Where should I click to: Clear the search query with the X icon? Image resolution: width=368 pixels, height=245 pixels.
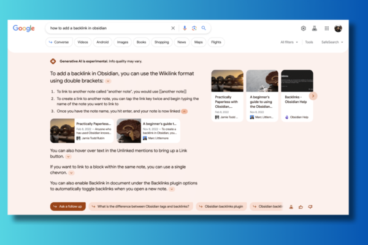[173, 28]
